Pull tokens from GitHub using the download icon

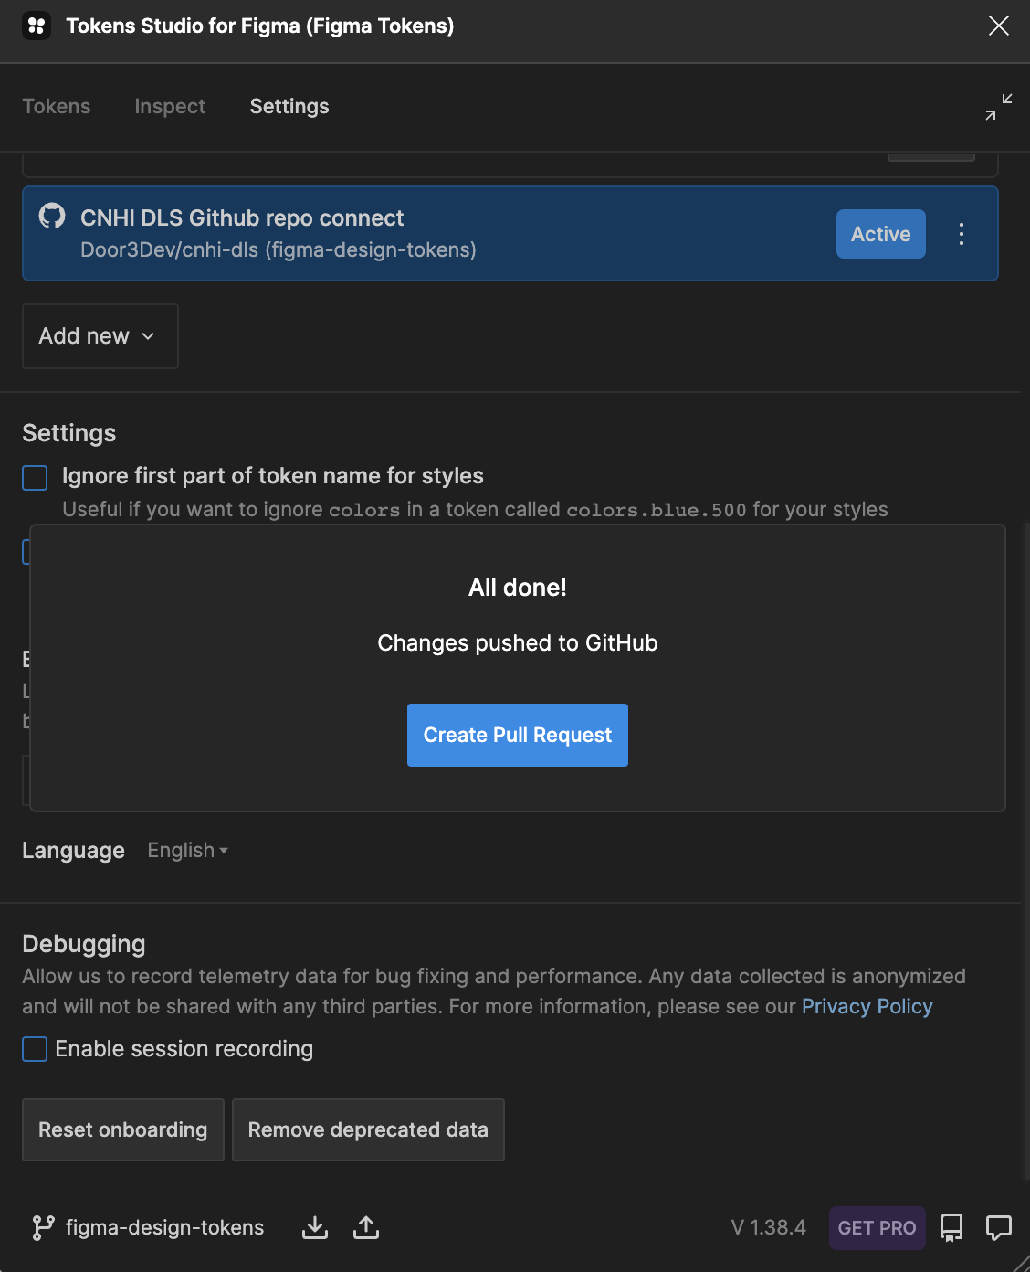pyautogui.click(x=315, y=1227)
